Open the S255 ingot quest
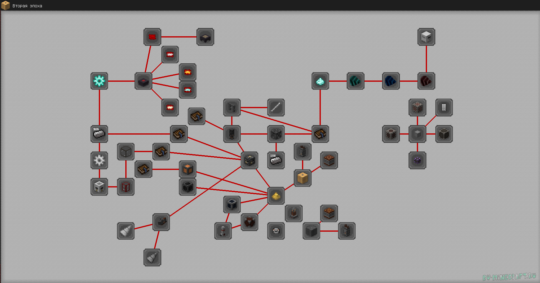540x283 pixels. [x=276, y=160]
